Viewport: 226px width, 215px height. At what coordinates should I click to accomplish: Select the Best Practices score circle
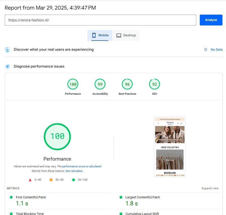(x=127, y=84)
